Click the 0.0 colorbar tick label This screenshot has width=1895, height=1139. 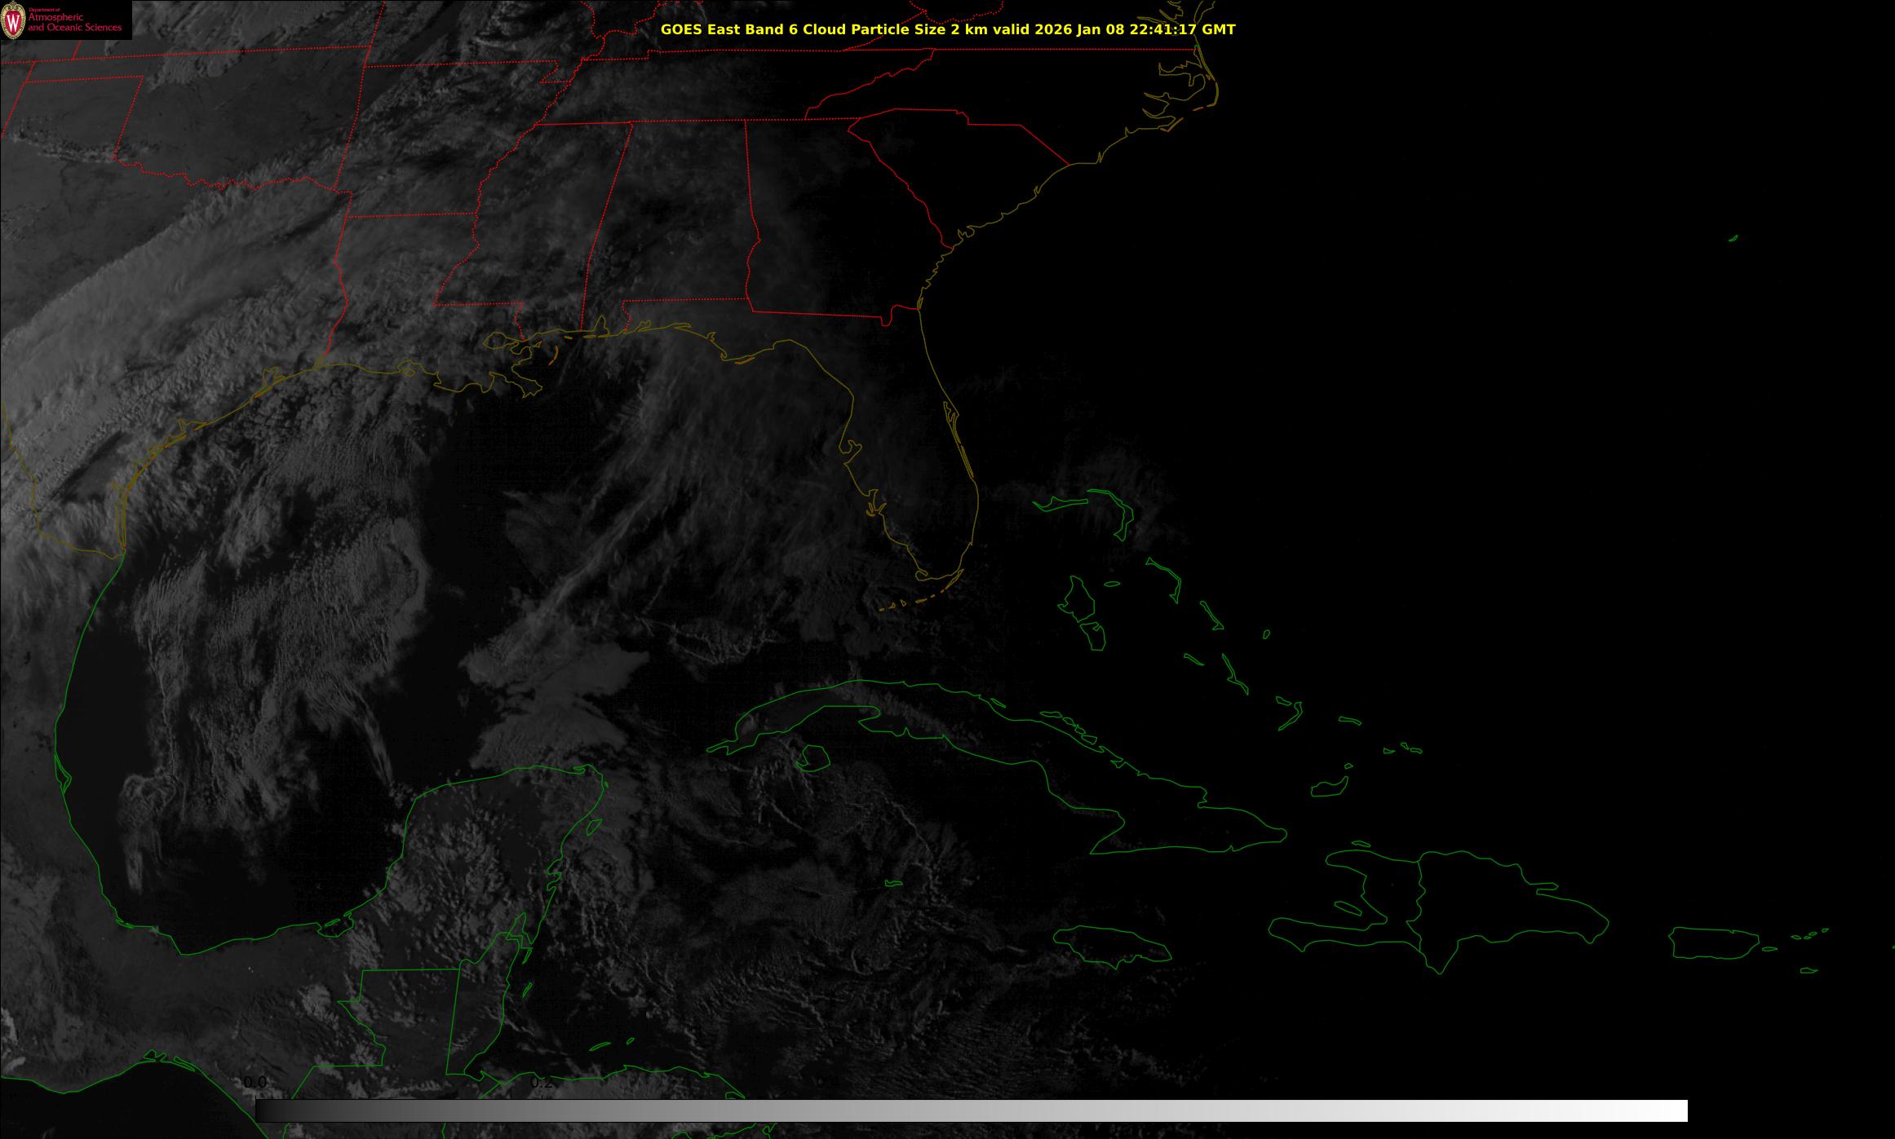255,1082
